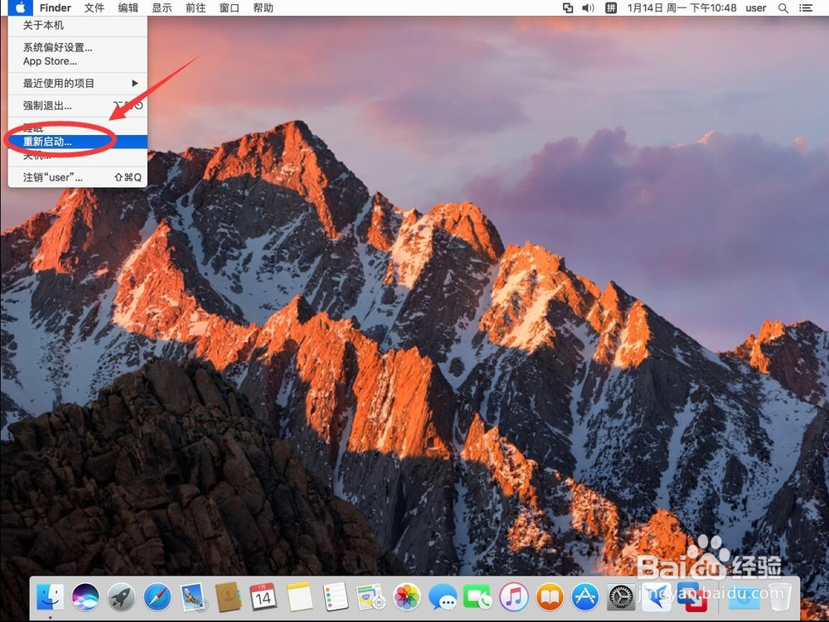Select 关于本机 from Apple menu
Viewport: 829px width, 622px height.
coord(78,26)
